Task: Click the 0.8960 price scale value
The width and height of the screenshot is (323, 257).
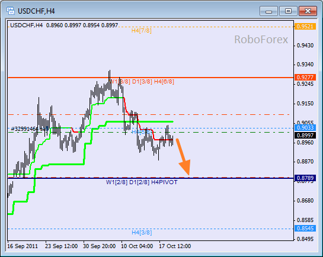Action: click(x=305, y=142)
